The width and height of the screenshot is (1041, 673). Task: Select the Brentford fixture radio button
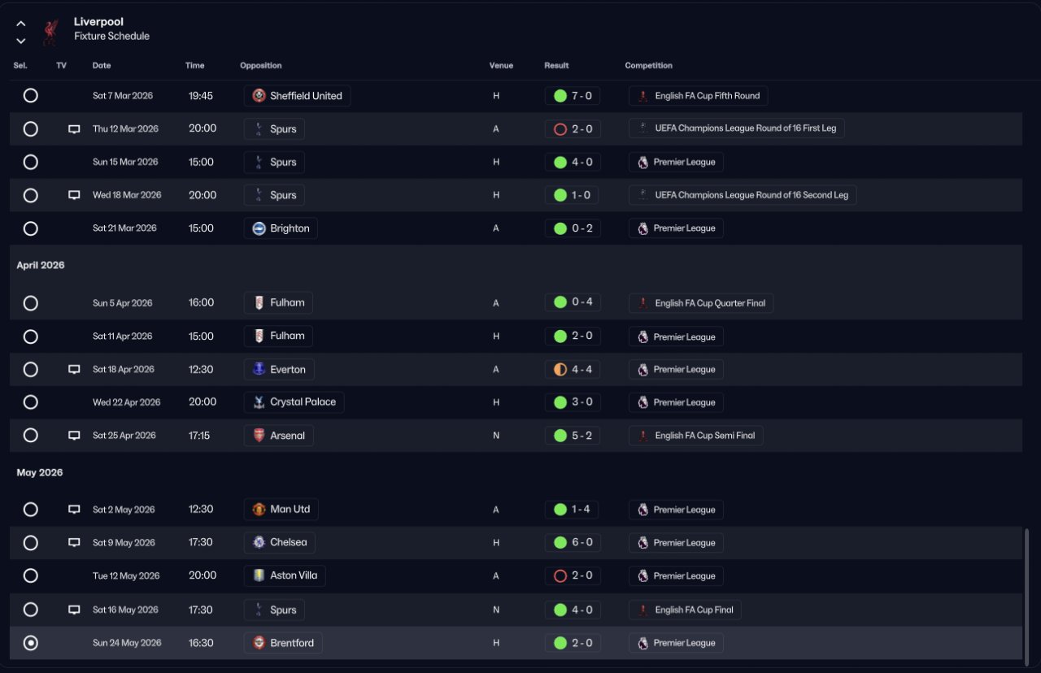click(x=31, y=643)
